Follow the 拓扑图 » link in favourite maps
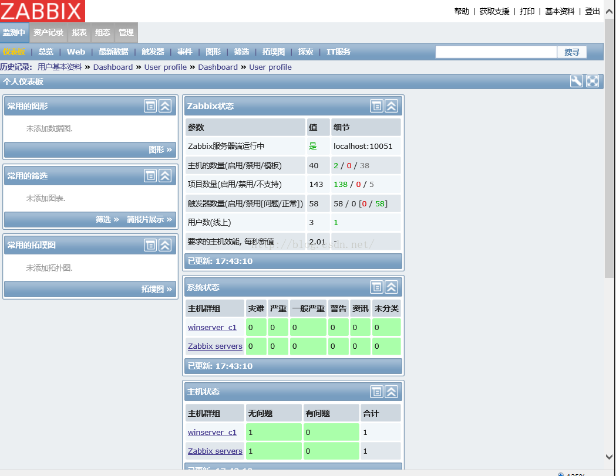616x476 pixels. [157, 290]
